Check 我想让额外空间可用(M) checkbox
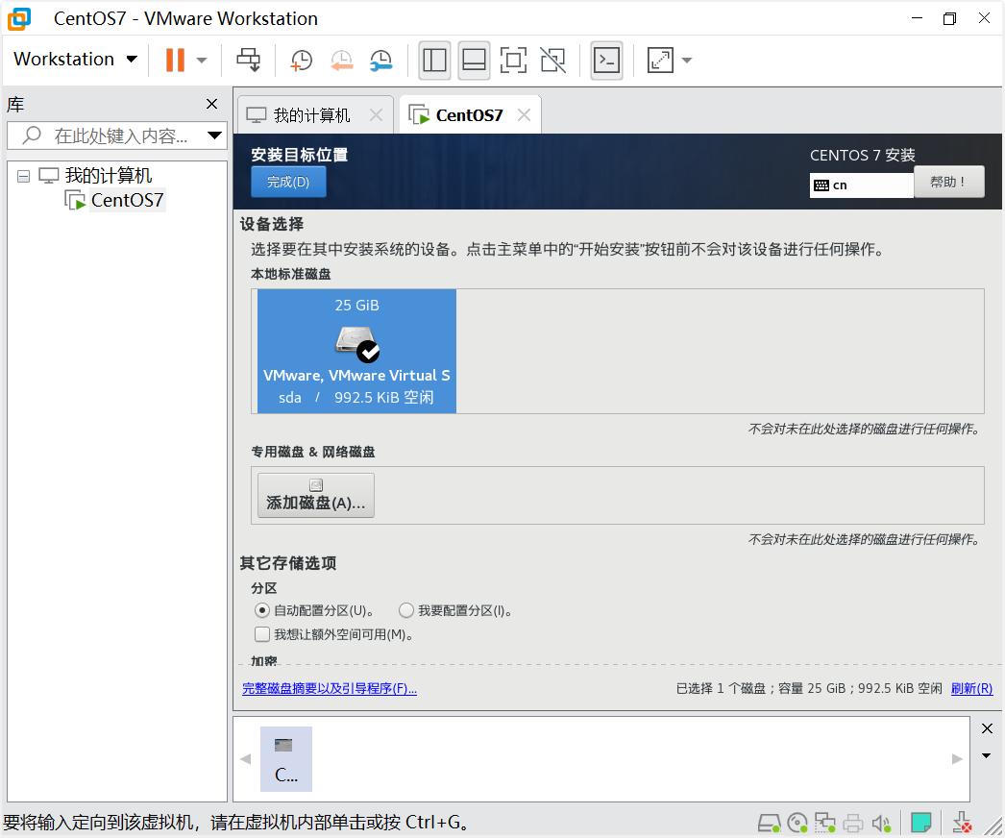1005x838 pixels. [x=262, y=634]
